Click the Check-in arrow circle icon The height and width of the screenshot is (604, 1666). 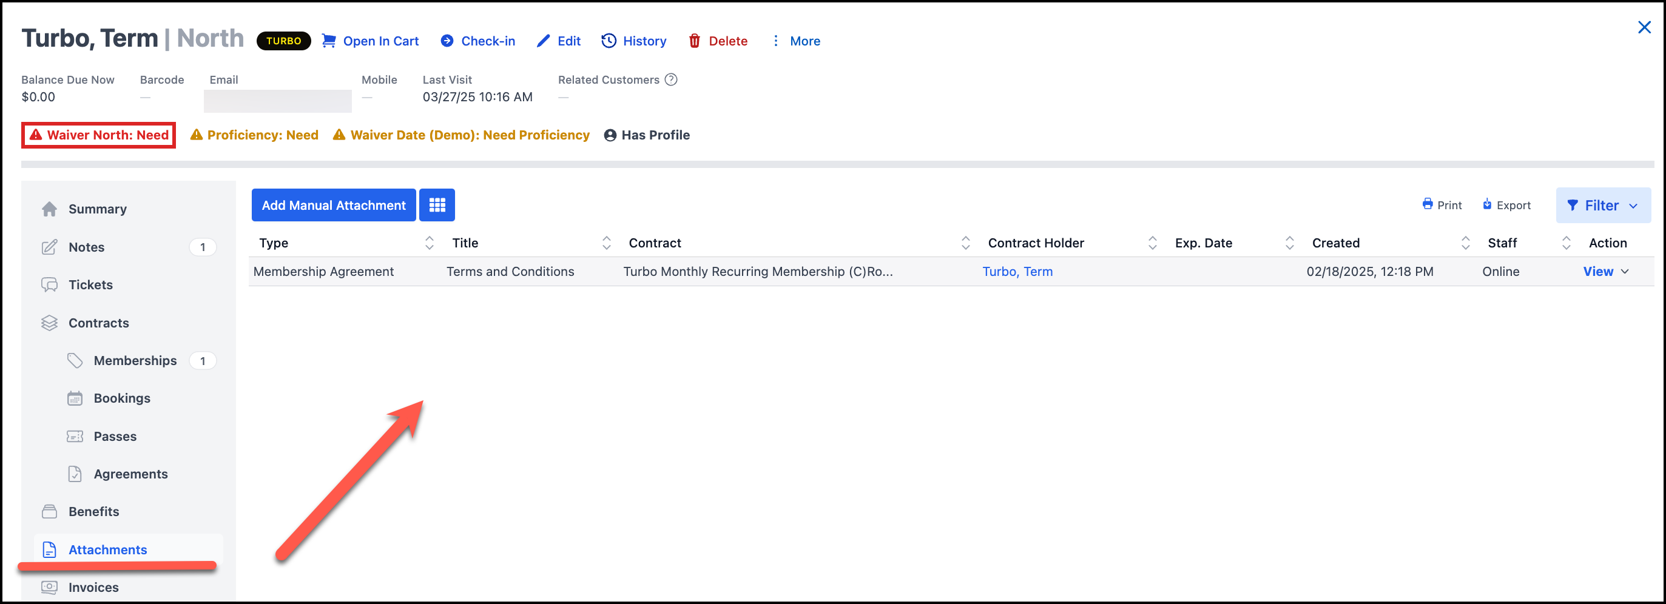[x=447, y=41]
